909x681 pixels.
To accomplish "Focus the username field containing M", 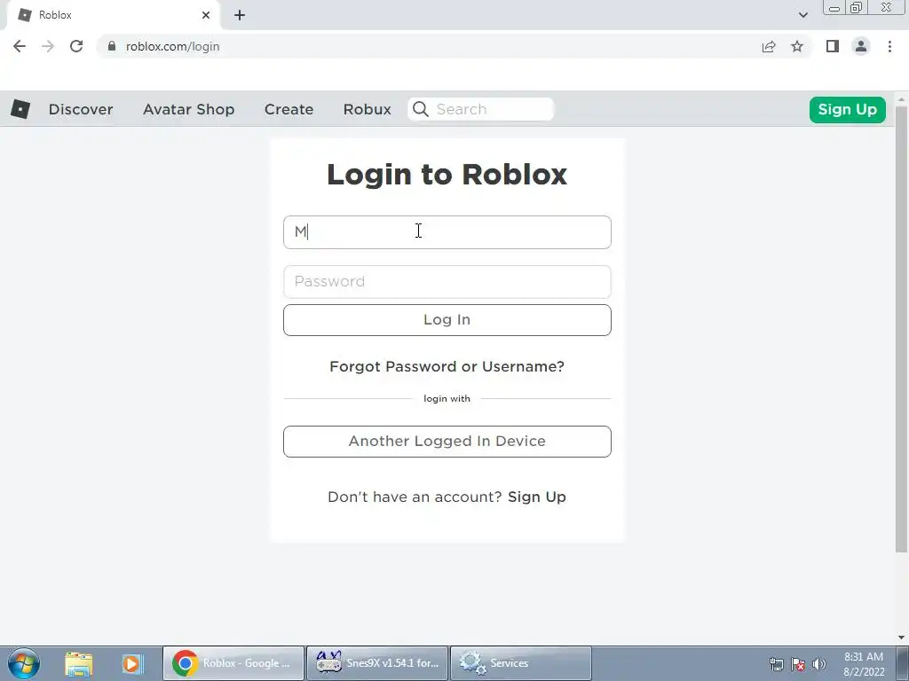I will click(x=447, y=232).
